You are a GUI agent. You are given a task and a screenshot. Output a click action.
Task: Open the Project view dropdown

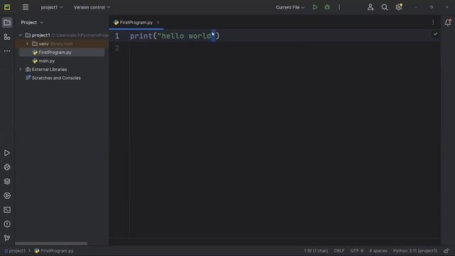[32, 22]
